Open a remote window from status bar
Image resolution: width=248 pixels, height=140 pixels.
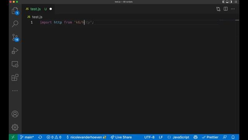tap(13, 137)
